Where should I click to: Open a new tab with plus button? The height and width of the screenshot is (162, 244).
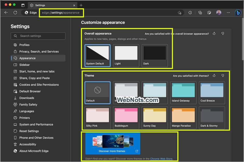pyautogui.click(x=81, y=5)
